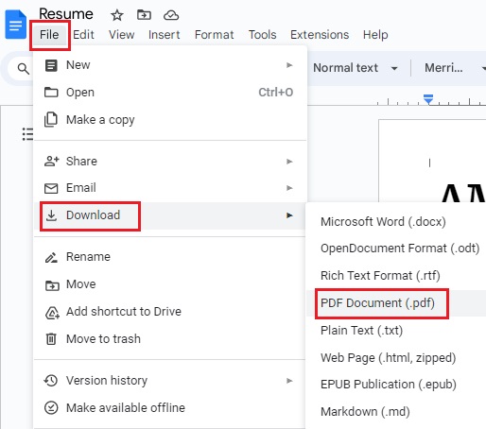Download as OpenDocument Format (.odt)
486x429 pixels.
pyautogui.click(x=396, y=249)
